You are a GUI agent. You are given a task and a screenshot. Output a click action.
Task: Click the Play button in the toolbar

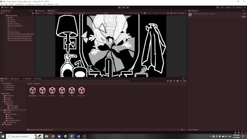(120, 7)
